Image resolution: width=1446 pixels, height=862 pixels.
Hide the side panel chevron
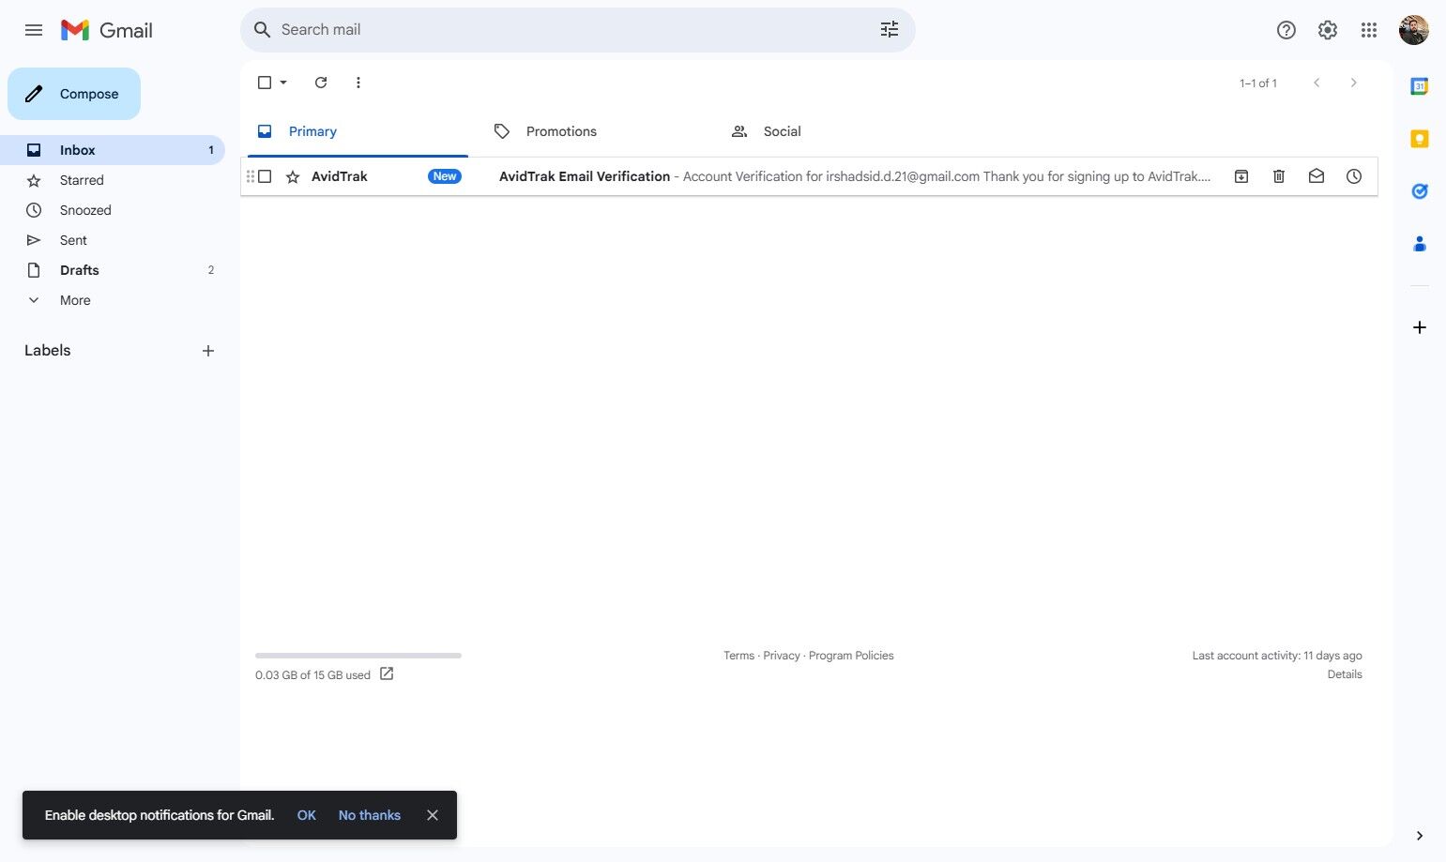tap(1420, 836)
